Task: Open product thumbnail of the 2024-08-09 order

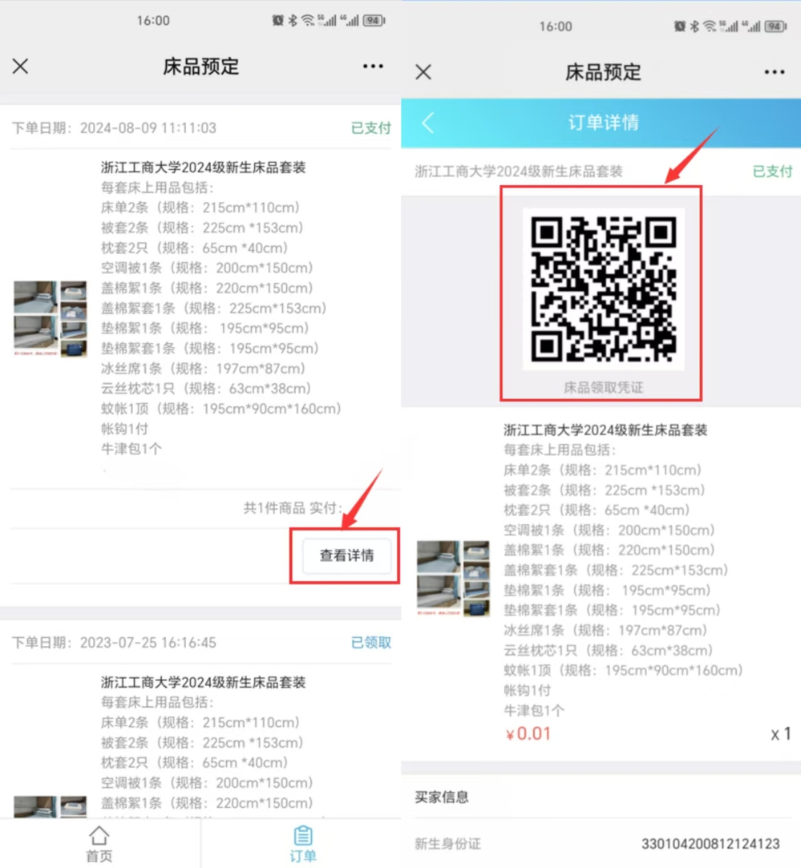Action: (x=51, y=318)
